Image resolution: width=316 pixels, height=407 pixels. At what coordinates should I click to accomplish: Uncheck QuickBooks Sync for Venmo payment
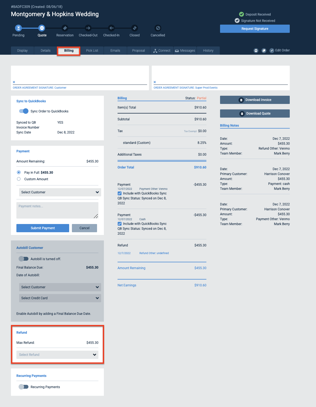coord(119,193)
